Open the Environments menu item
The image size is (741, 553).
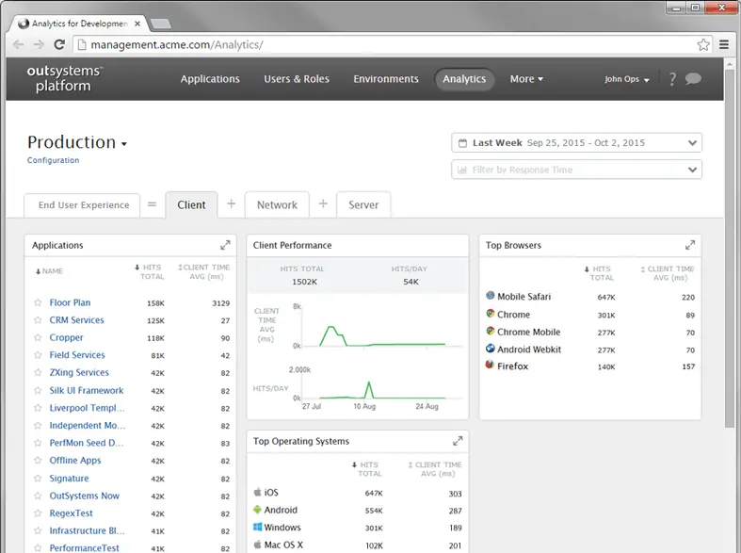pyautogui.click(x=386, y=79)
